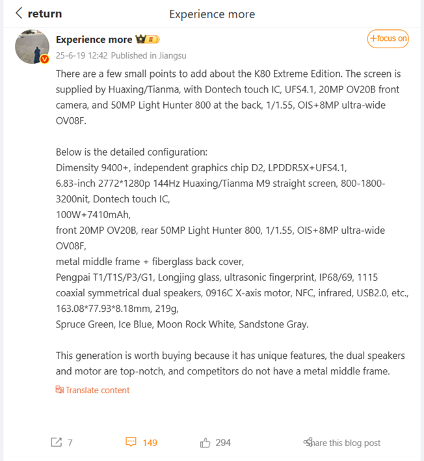Click 'Share this blog post' text
This screenshot has height=461, width=424.
pyautogui.click(x=346, y=443)
